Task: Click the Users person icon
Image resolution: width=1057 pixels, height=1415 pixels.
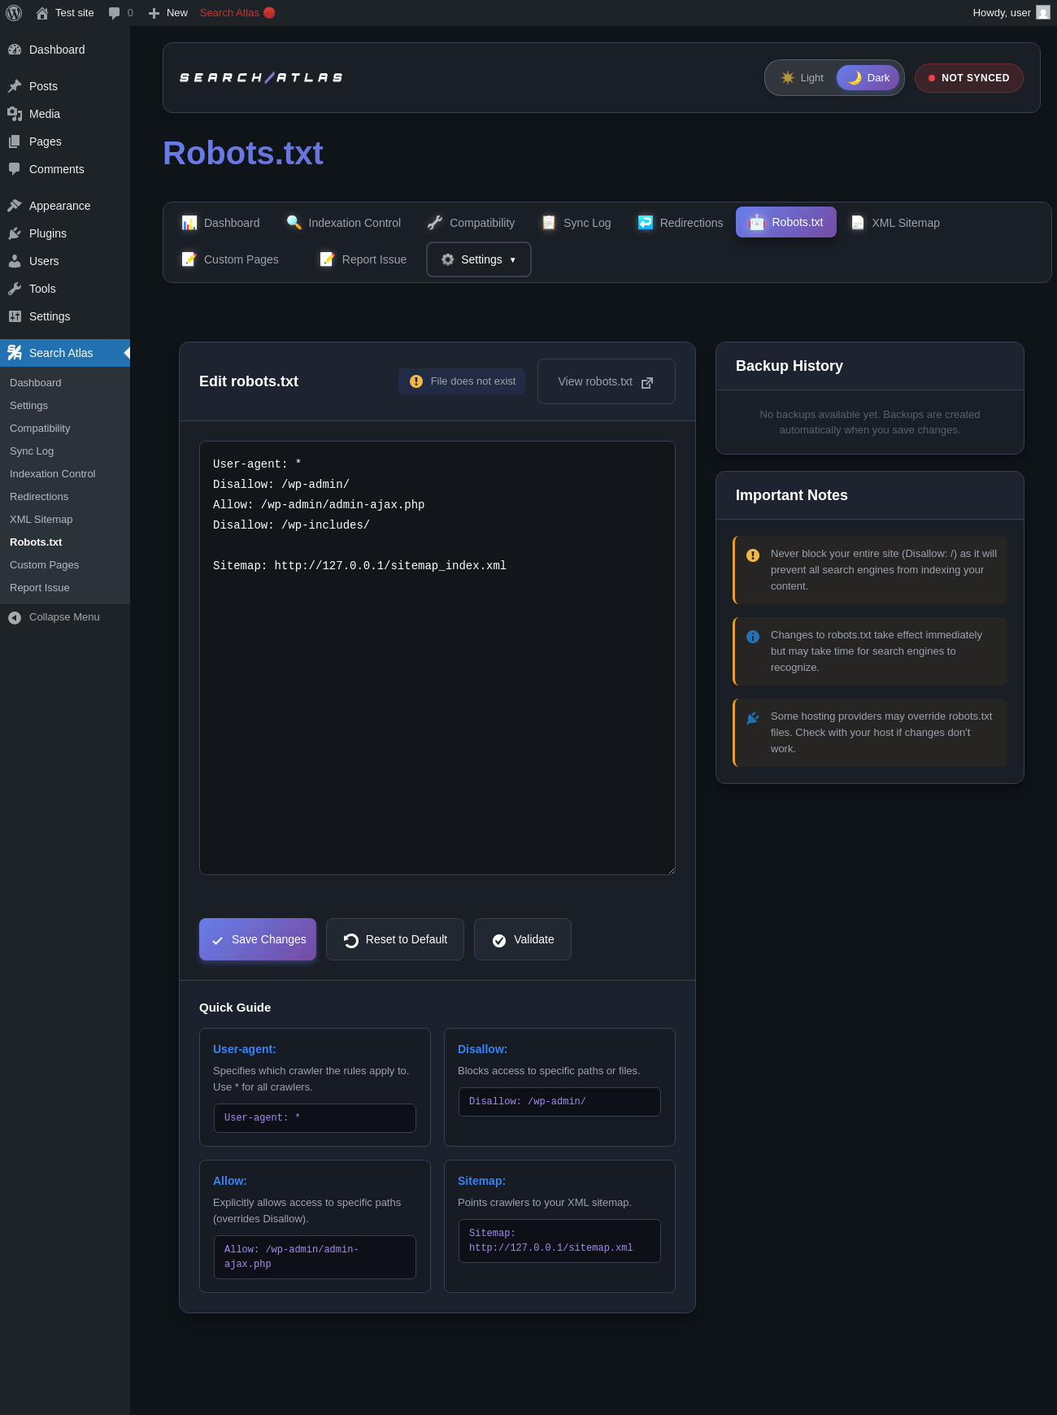Action: pos(15,261)
